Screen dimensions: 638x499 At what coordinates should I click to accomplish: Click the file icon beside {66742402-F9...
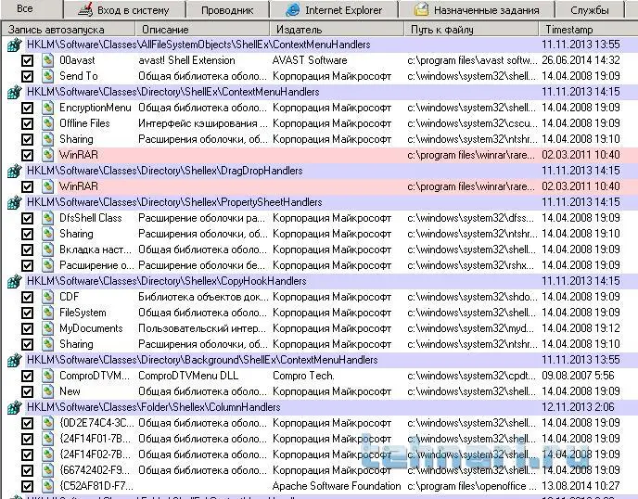[x=47, y=471]
